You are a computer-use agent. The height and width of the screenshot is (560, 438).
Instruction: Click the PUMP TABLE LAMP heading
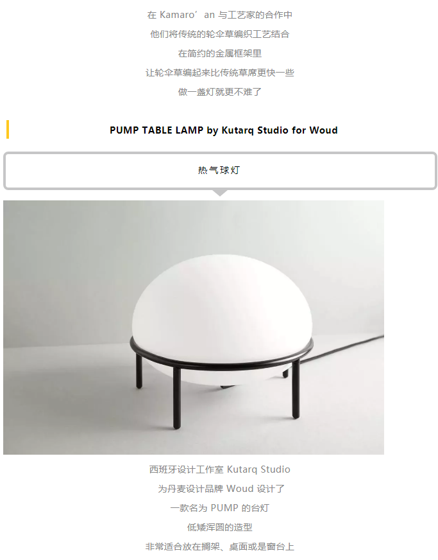[224, 130]
